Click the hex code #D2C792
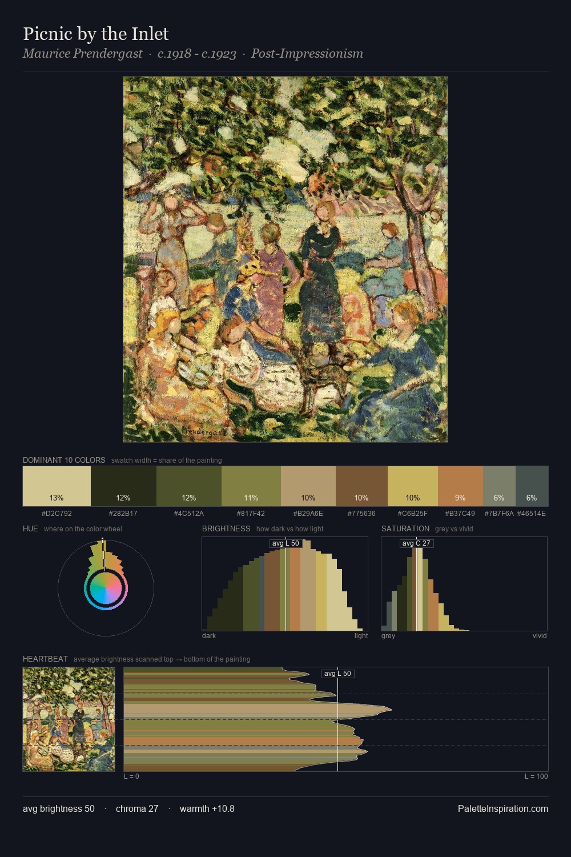This screenshot has height=857, width=571. [x=57, y=514]
